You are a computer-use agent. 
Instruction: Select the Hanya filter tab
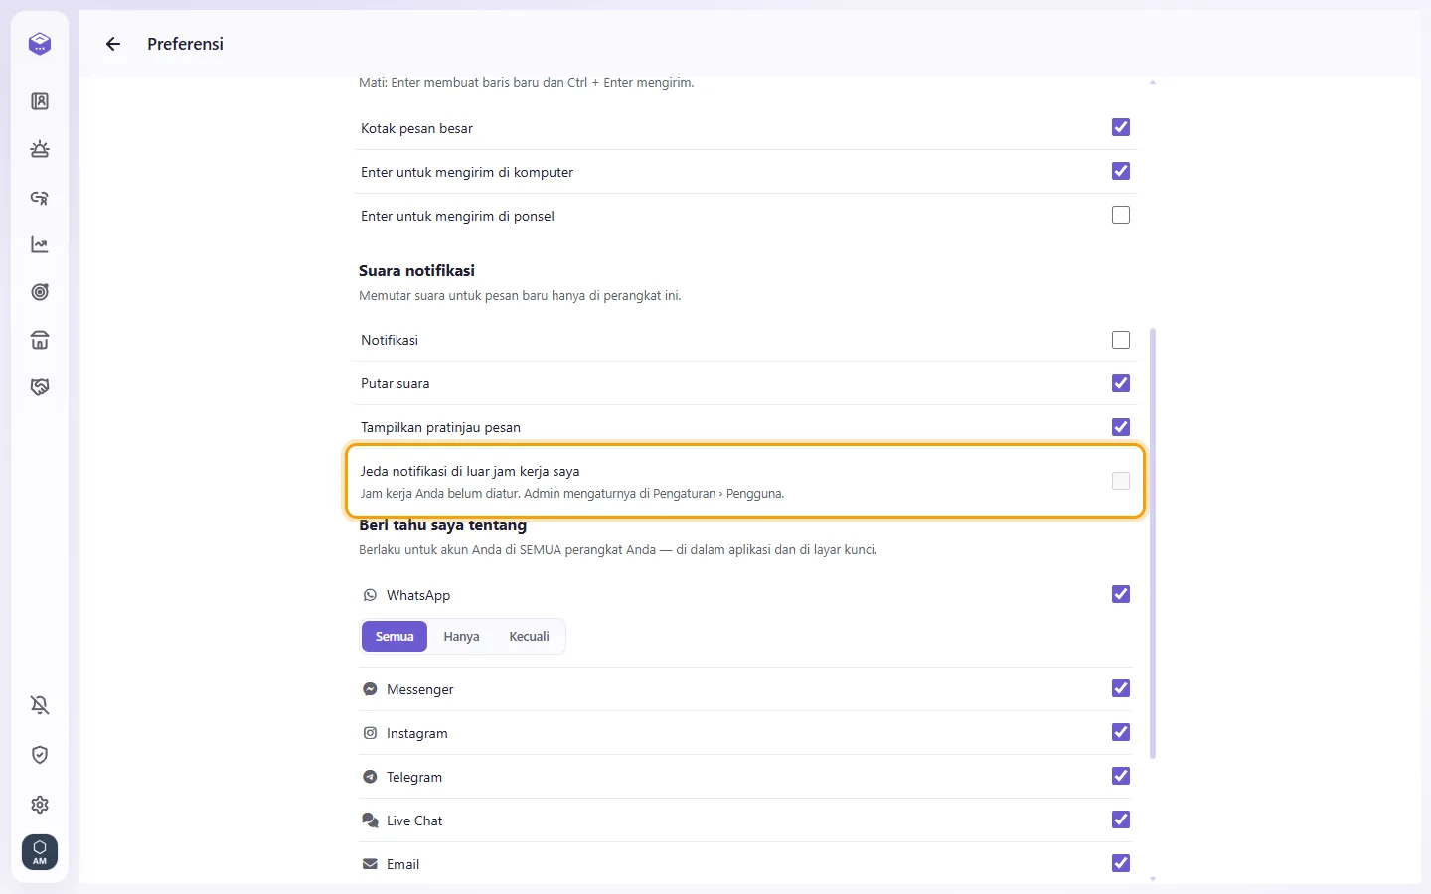[461, 637]
